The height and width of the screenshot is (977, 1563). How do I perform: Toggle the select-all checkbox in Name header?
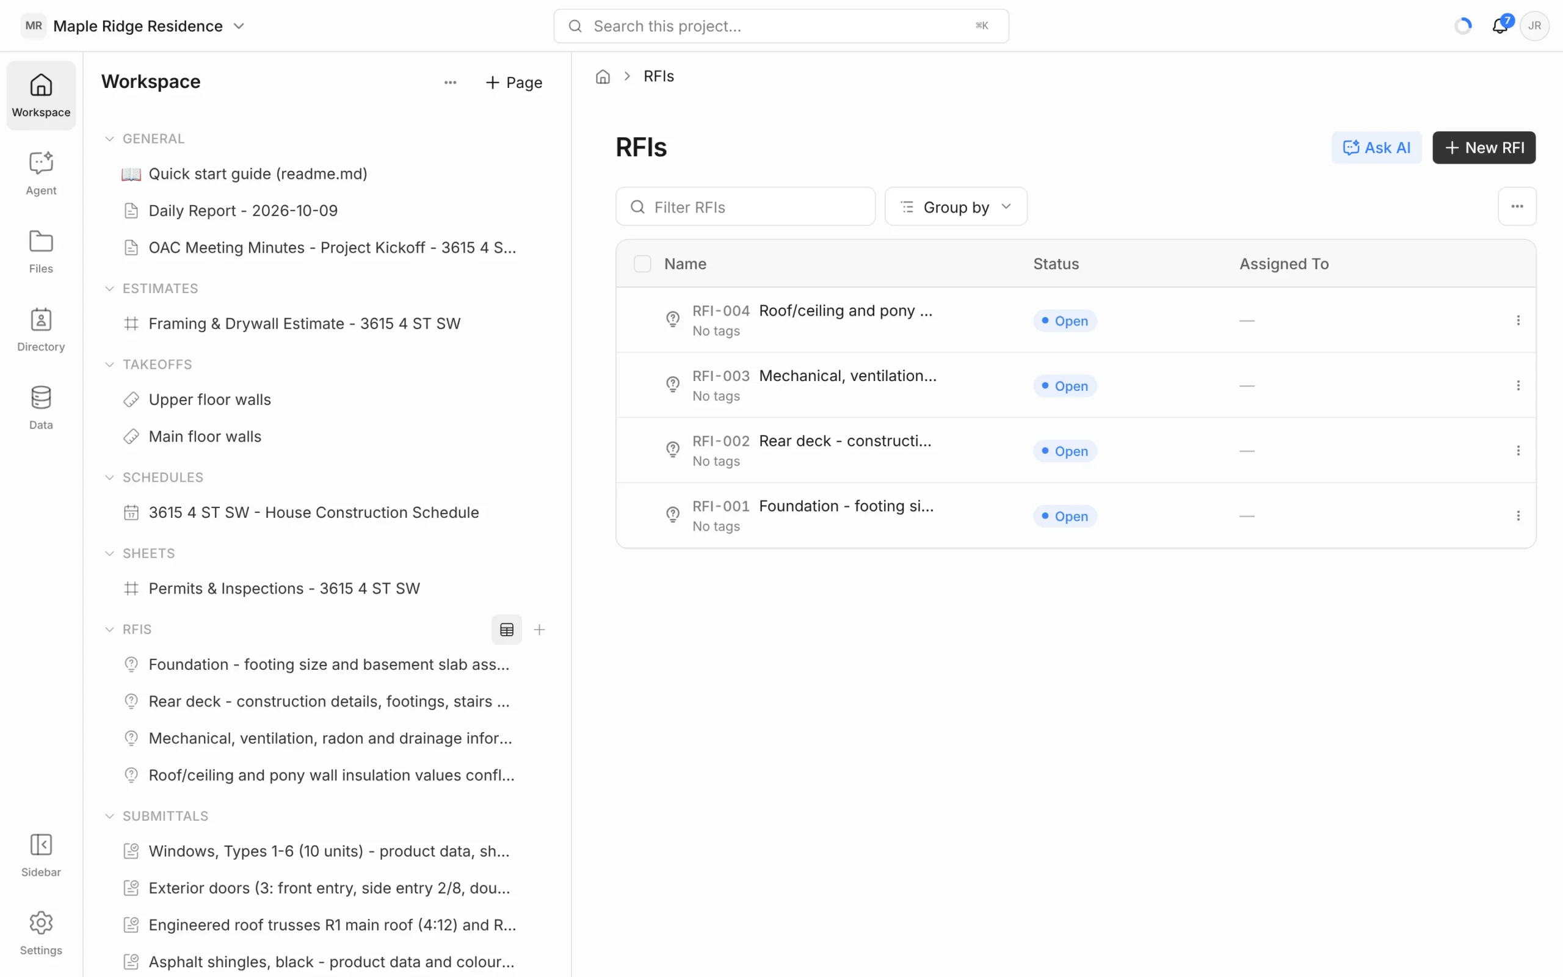tap(642, 264)
